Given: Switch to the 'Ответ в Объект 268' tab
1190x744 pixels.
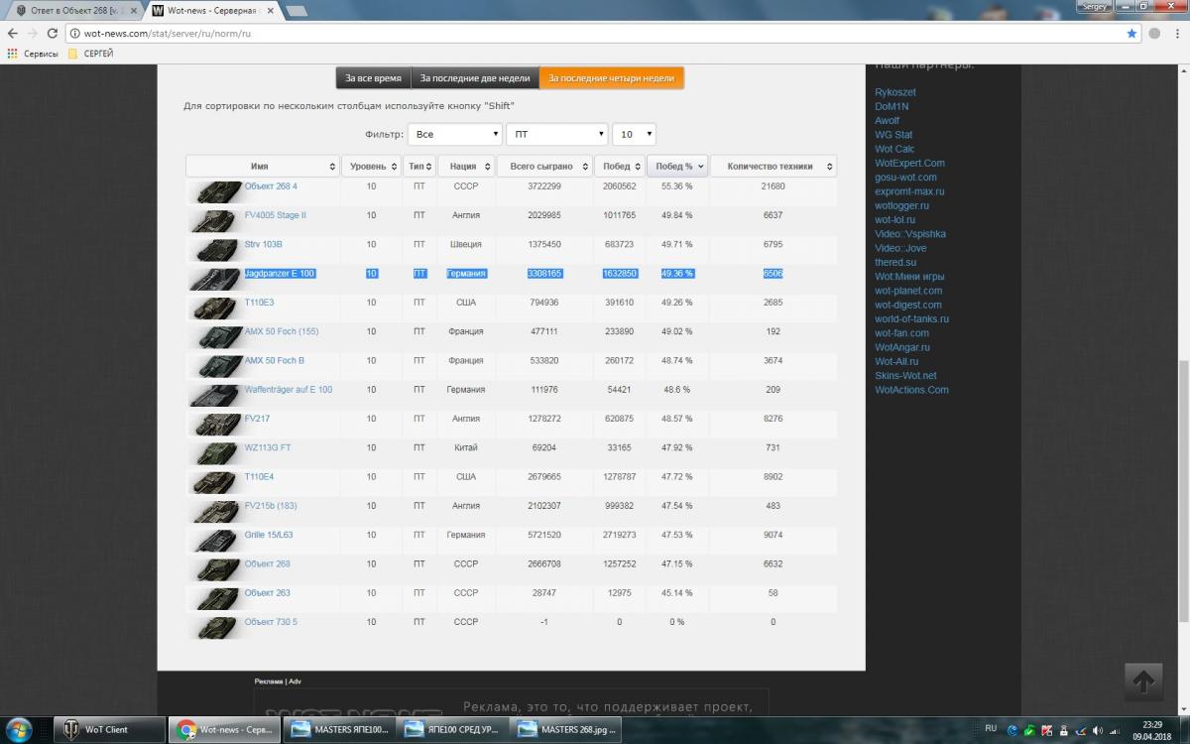Looking at the screenshot, I should (72, 10).
